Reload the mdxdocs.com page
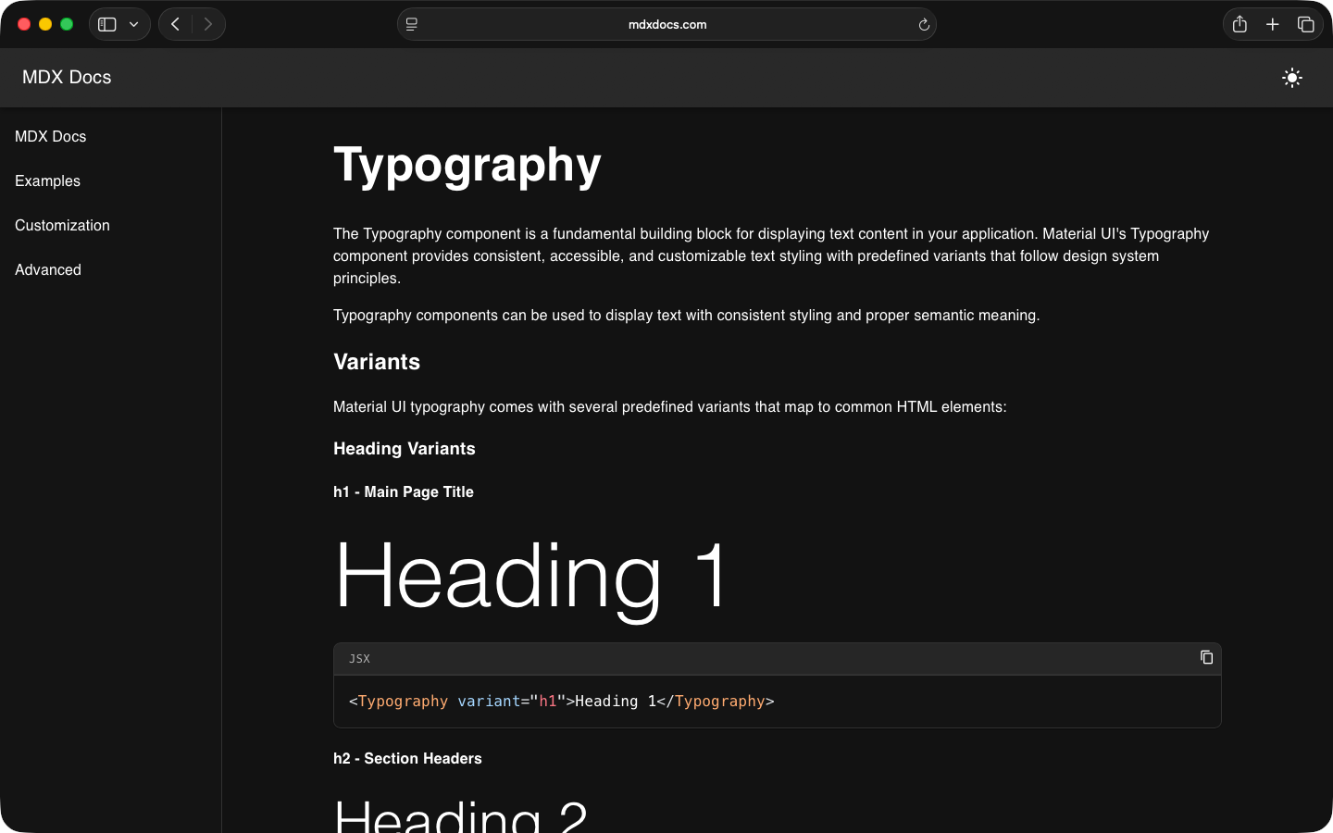The image size is (1333, 833). [x=924, y=24]
